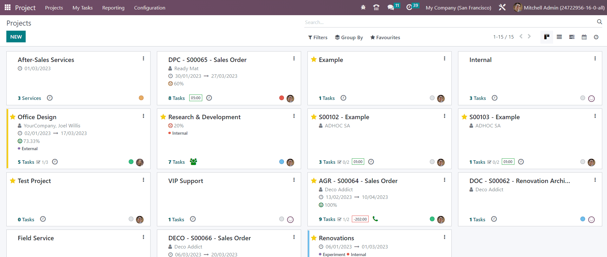Open three-dot menu on DPC - S00065 card
Image resolution: width=607 pixels, height=257 pixels.
pyautogui.click(x=294, y=58)
